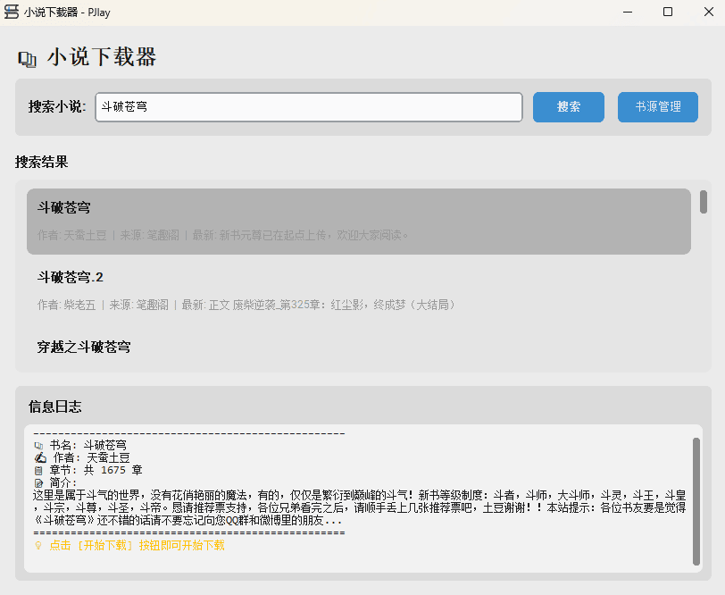This screenshot has height=595, width=725.
Task: Click the app icon in title bar
Action: click(x=12, y=12)
